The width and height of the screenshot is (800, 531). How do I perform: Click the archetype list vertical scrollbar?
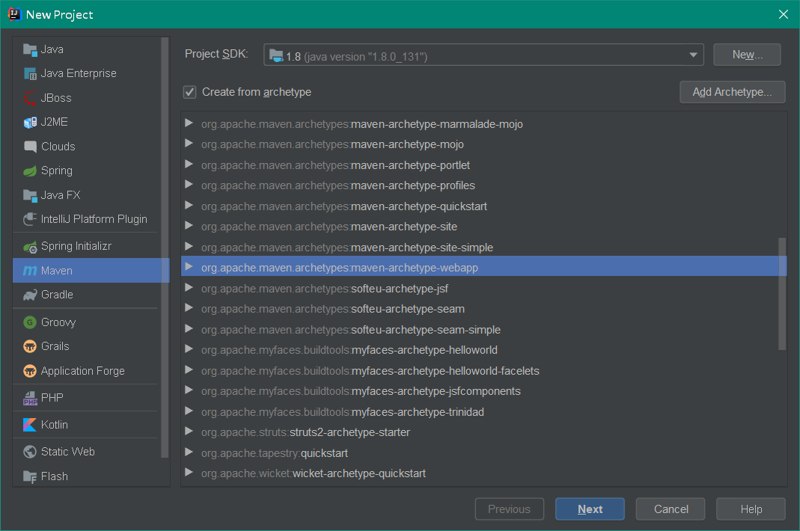click(781, 294)
